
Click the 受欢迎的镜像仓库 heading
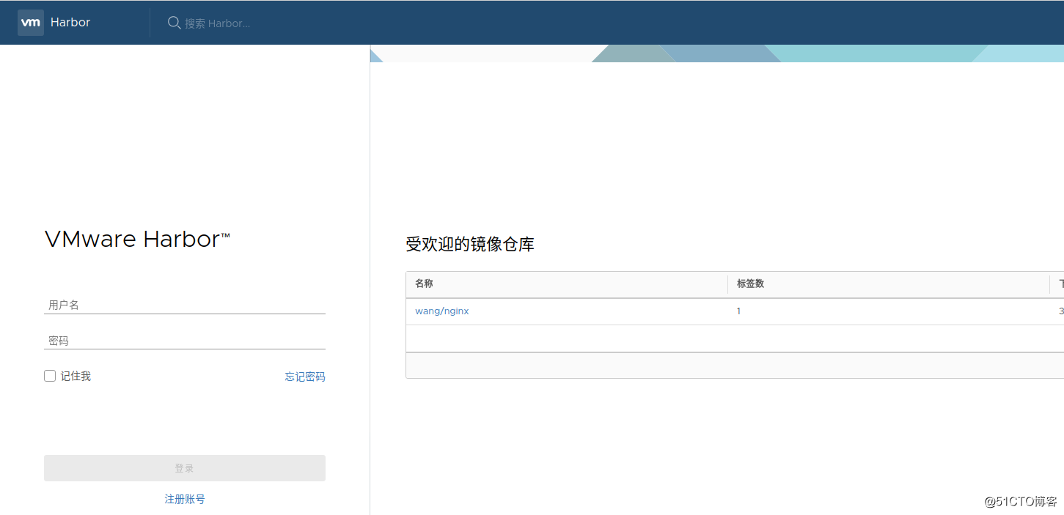(x=470, y=245)
